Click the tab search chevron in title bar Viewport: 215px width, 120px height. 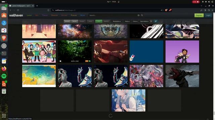coord(201,6)
